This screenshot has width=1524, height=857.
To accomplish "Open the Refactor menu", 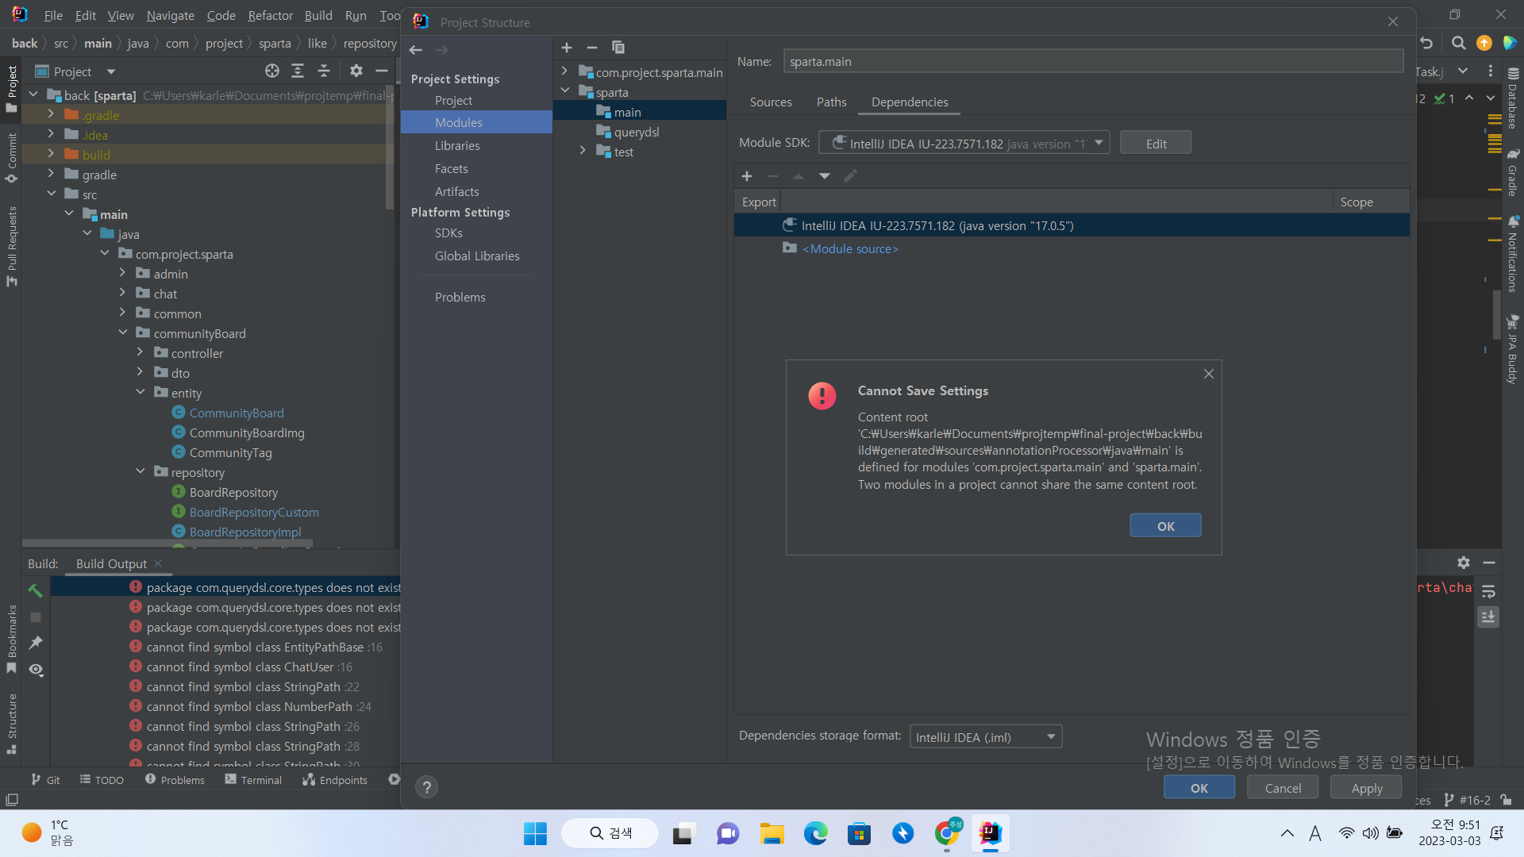I will click(270, 15).
